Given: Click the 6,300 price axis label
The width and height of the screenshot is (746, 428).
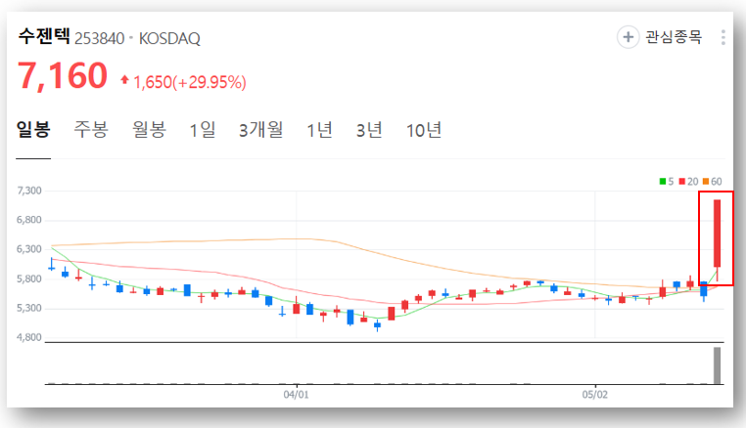Looking at the screenshot, I should click(x=29, y=249).
